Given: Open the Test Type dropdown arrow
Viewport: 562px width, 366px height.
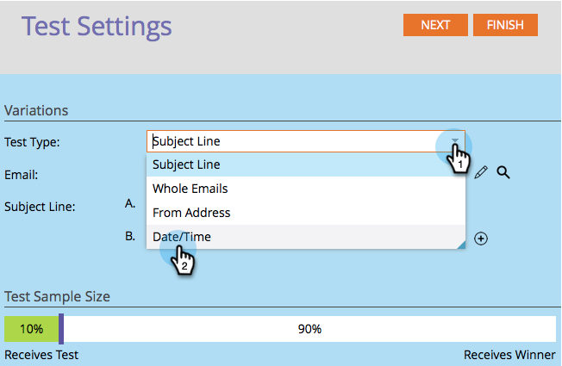Looking at the screenshot, I should coord(455,142).
